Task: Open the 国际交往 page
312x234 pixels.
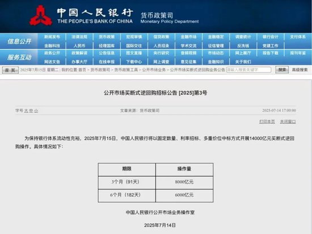Action: (134, 46)
